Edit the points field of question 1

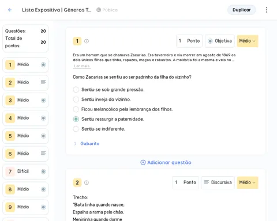tap(189, 41)
